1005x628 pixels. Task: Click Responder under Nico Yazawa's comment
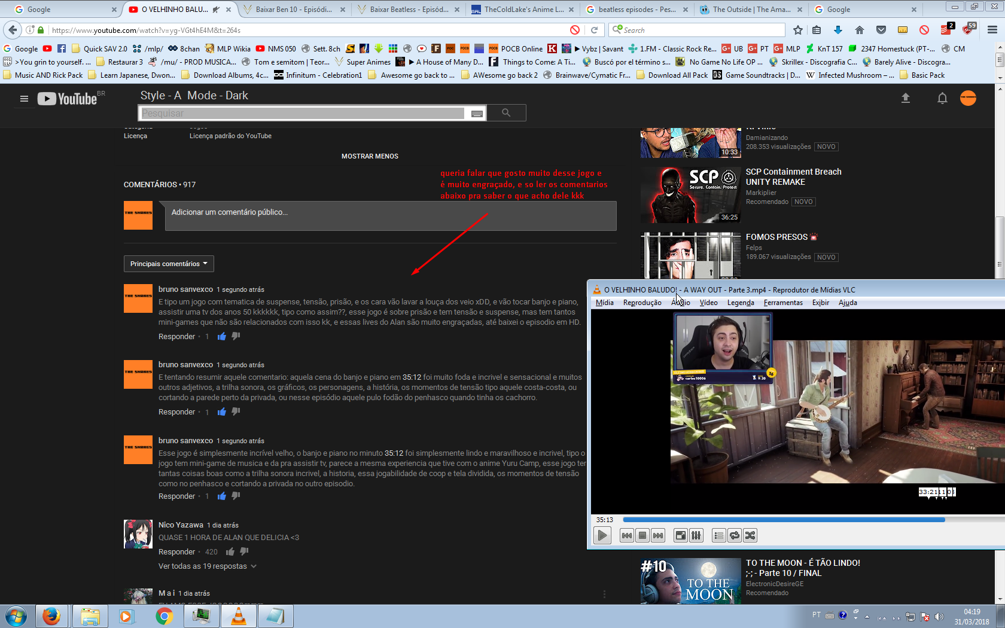[176, 552]
